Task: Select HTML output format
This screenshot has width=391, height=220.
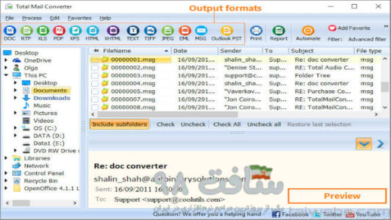Action: (92, 33)
